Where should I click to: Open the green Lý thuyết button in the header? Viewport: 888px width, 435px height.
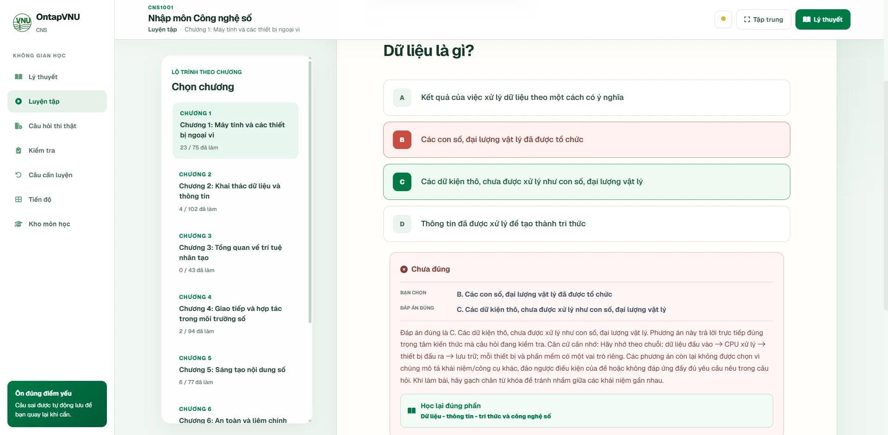(823, 19)
